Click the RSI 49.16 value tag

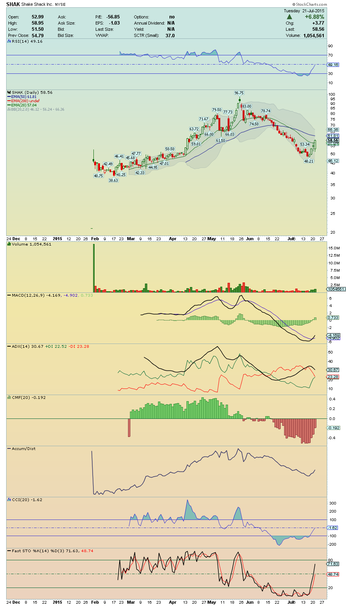333,65
